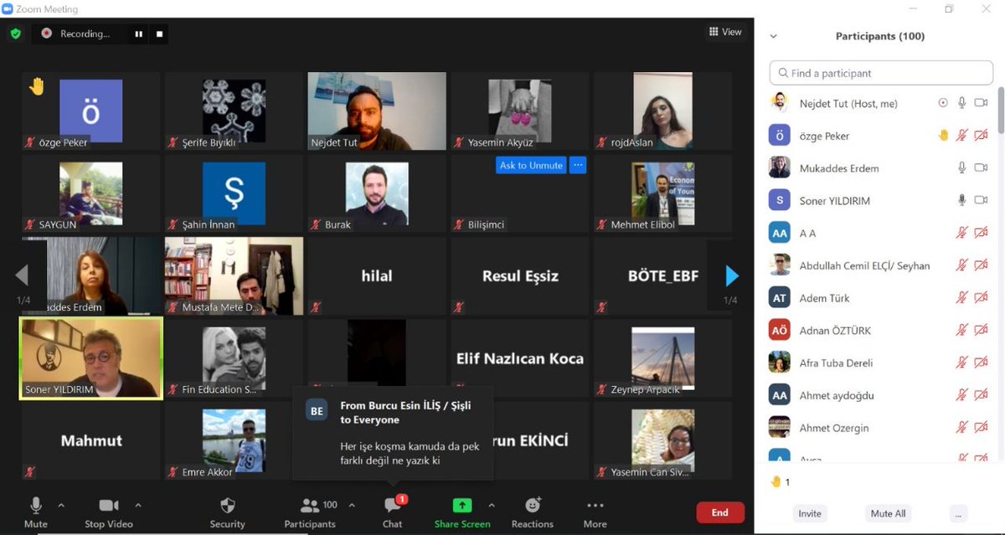Expand audio options arrow next to Mute
This screenshot has height=535, width=1005.
[x=60, y=505]
